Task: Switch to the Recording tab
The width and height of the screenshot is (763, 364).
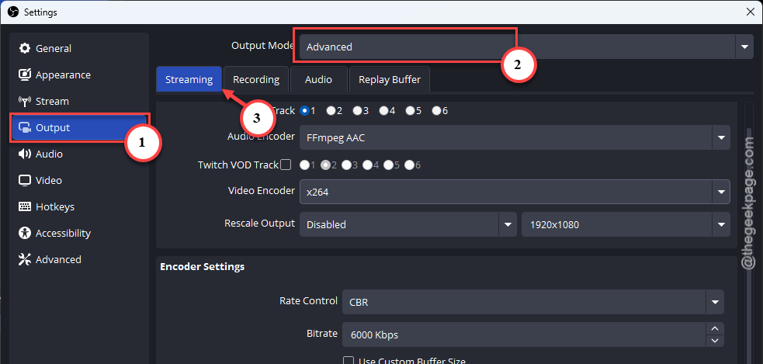Action: [x=256, y=79]
